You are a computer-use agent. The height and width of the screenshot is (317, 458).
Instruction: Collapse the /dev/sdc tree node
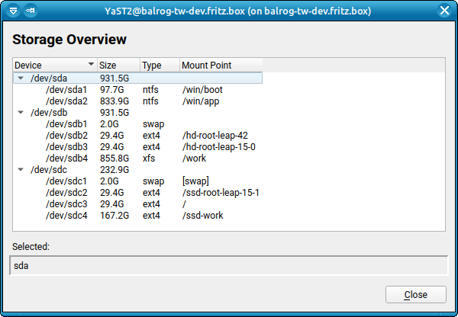(20, 169)
